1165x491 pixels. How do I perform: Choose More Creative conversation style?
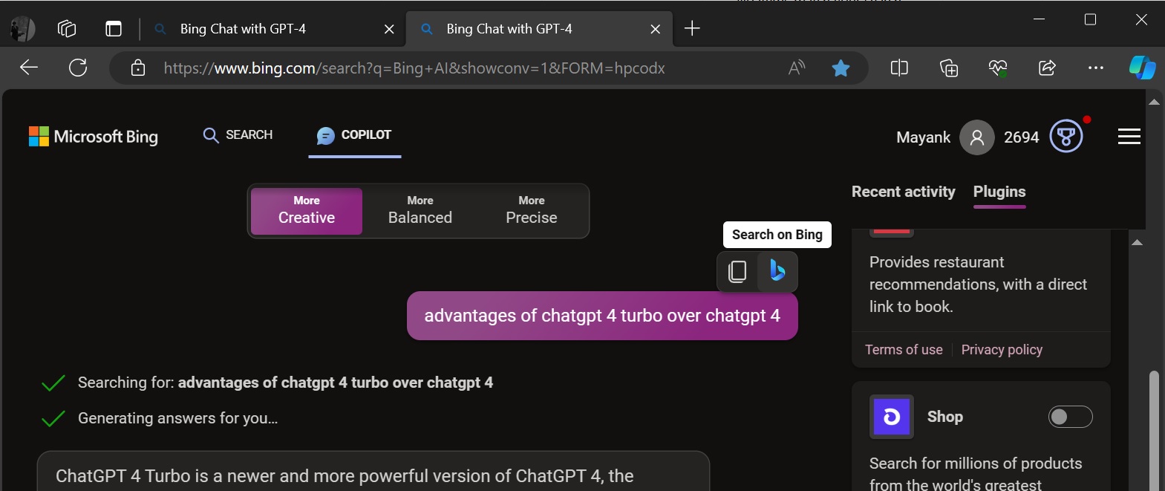click(307, 211)
